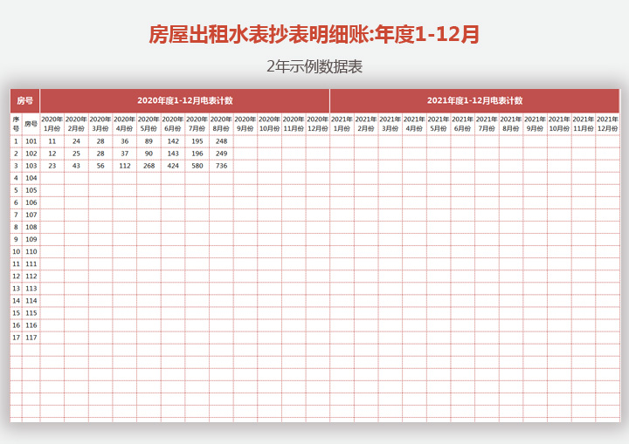Select the value 195 in room 101's row
The height and width of the screenshot is (444, 629).
197,141
